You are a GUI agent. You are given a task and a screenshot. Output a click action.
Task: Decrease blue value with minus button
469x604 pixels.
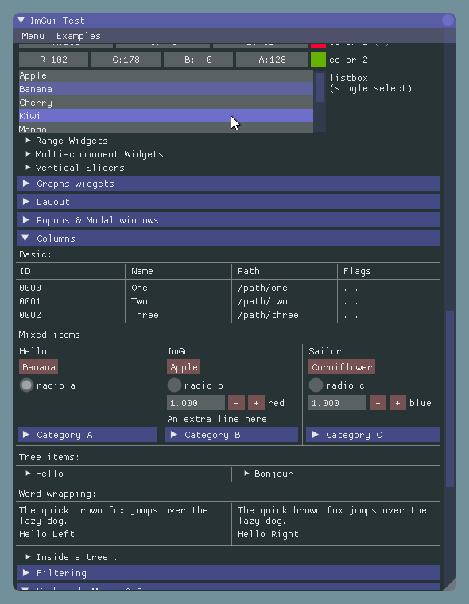click(x=378, y=403)
